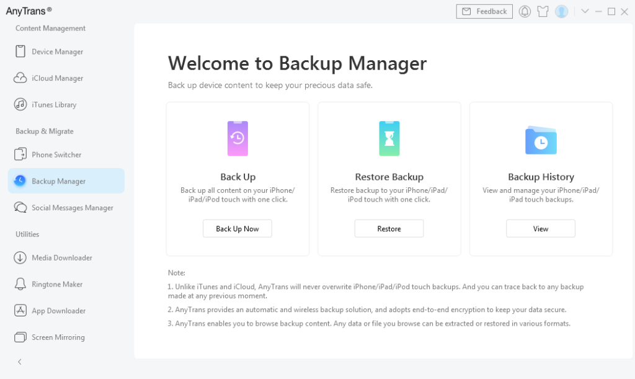
Task: Collapse the sidebar with the bottom-left arrow
Action: coord(19,362)
